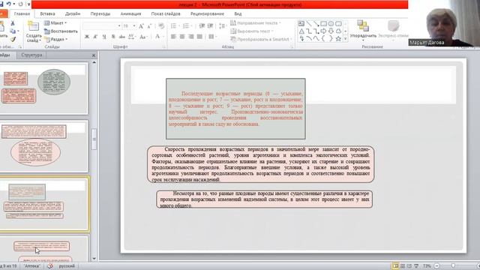Click the Cut scissors icon
This screenshot has width=480, height=270.
(13, 23)
